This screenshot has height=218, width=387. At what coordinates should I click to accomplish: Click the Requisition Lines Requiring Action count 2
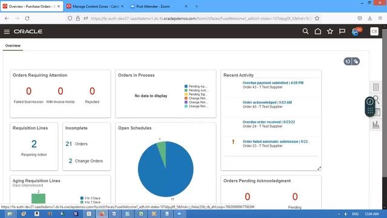[x=34, y=144]
